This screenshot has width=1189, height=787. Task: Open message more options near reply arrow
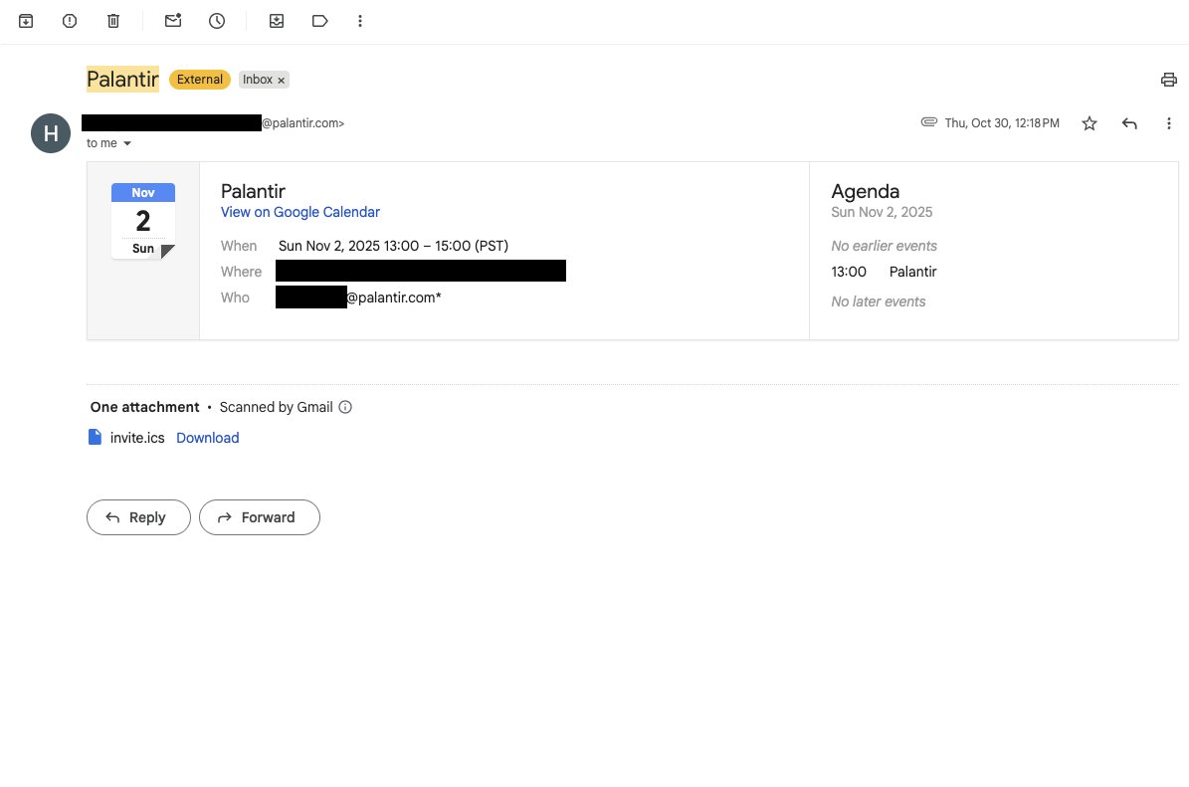[x=1168, y=123]
